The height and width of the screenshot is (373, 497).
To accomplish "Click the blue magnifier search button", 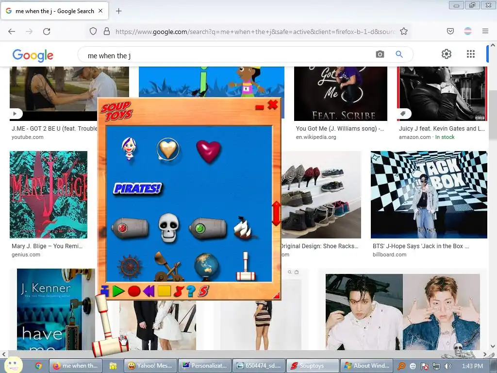I will point(399,54).
